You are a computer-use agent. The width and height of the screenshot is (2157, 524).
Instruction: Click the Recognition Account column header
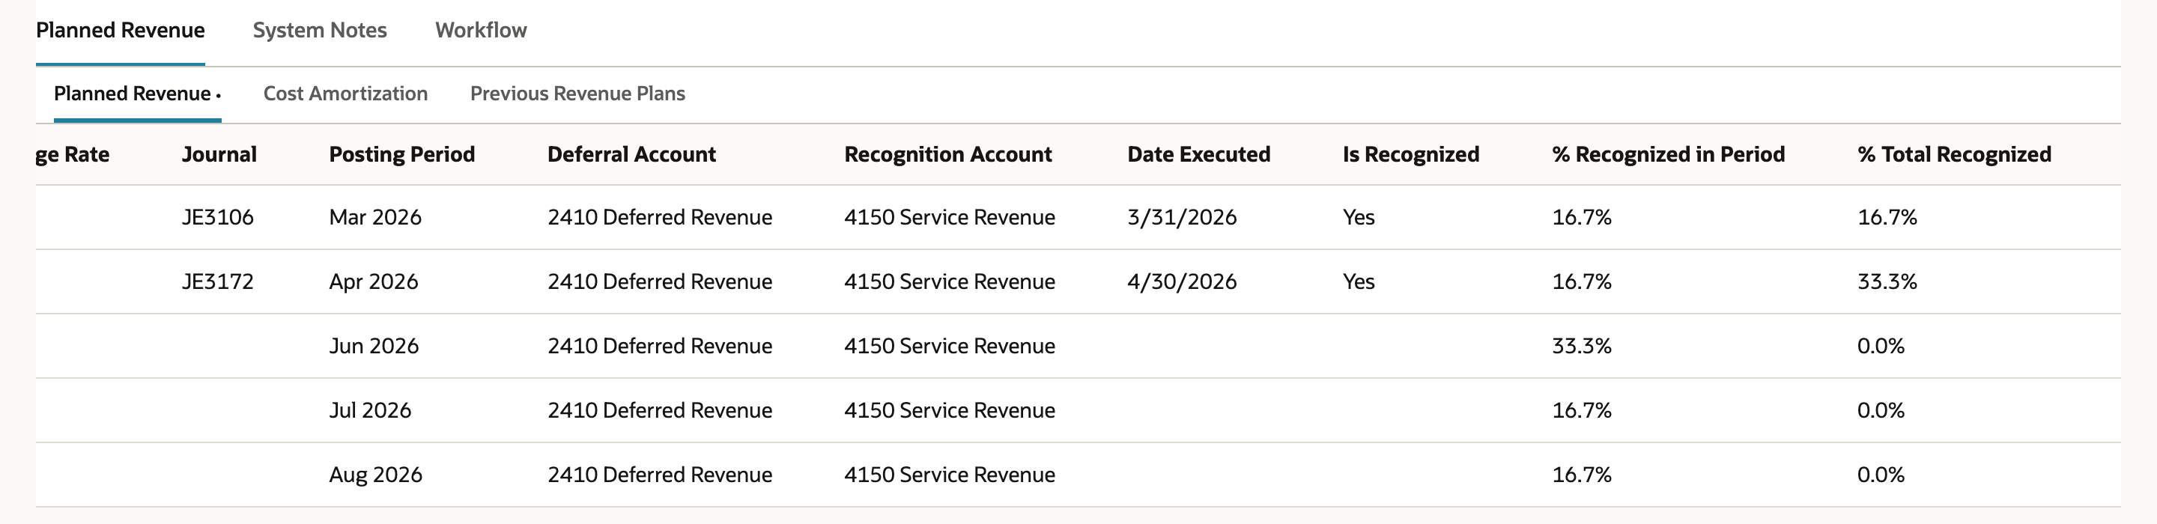[x=948, y=155]
